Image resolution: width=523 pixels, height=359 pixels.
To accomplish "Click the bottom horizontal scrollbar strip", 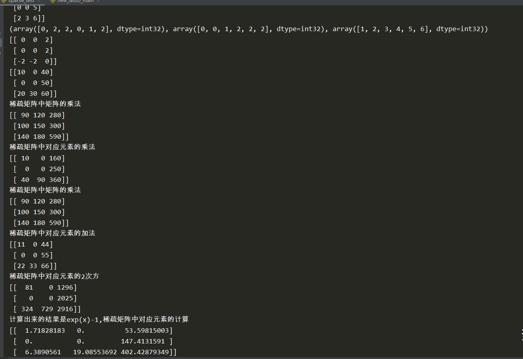I will pyautogui.click(x=261, y=358).
